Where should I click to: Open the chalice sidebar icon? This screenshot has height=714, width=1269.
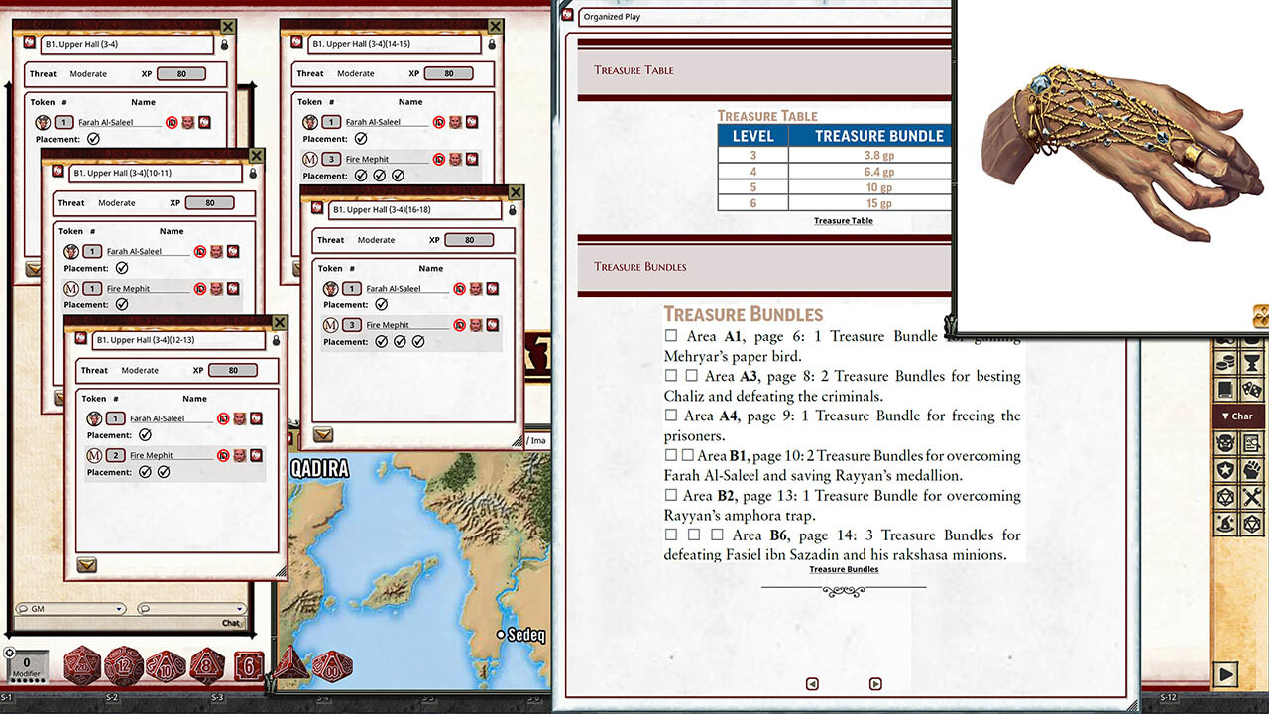tap(1252, 362)
